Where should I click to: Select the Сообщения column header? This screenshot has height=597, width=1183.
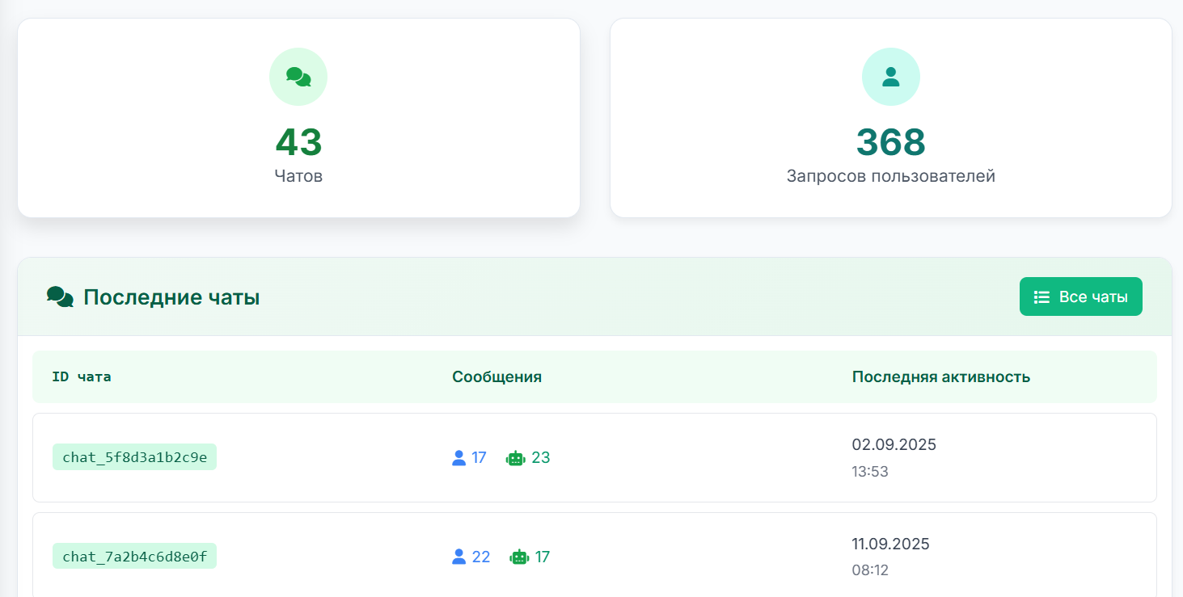[x=496, y=376]
